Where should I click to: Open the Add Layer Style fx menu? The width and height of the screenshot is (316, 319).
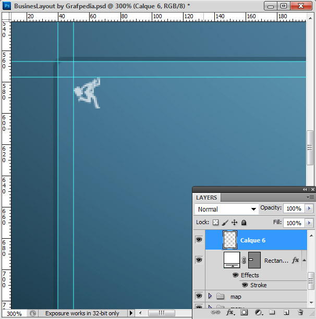coord(230,312)
